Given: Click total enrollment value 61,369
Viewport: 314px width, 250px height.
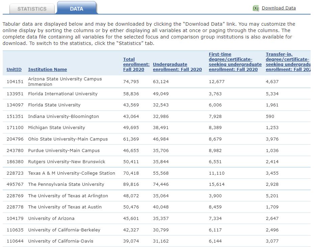Looking at the screenshot, I should click(131, 139).
